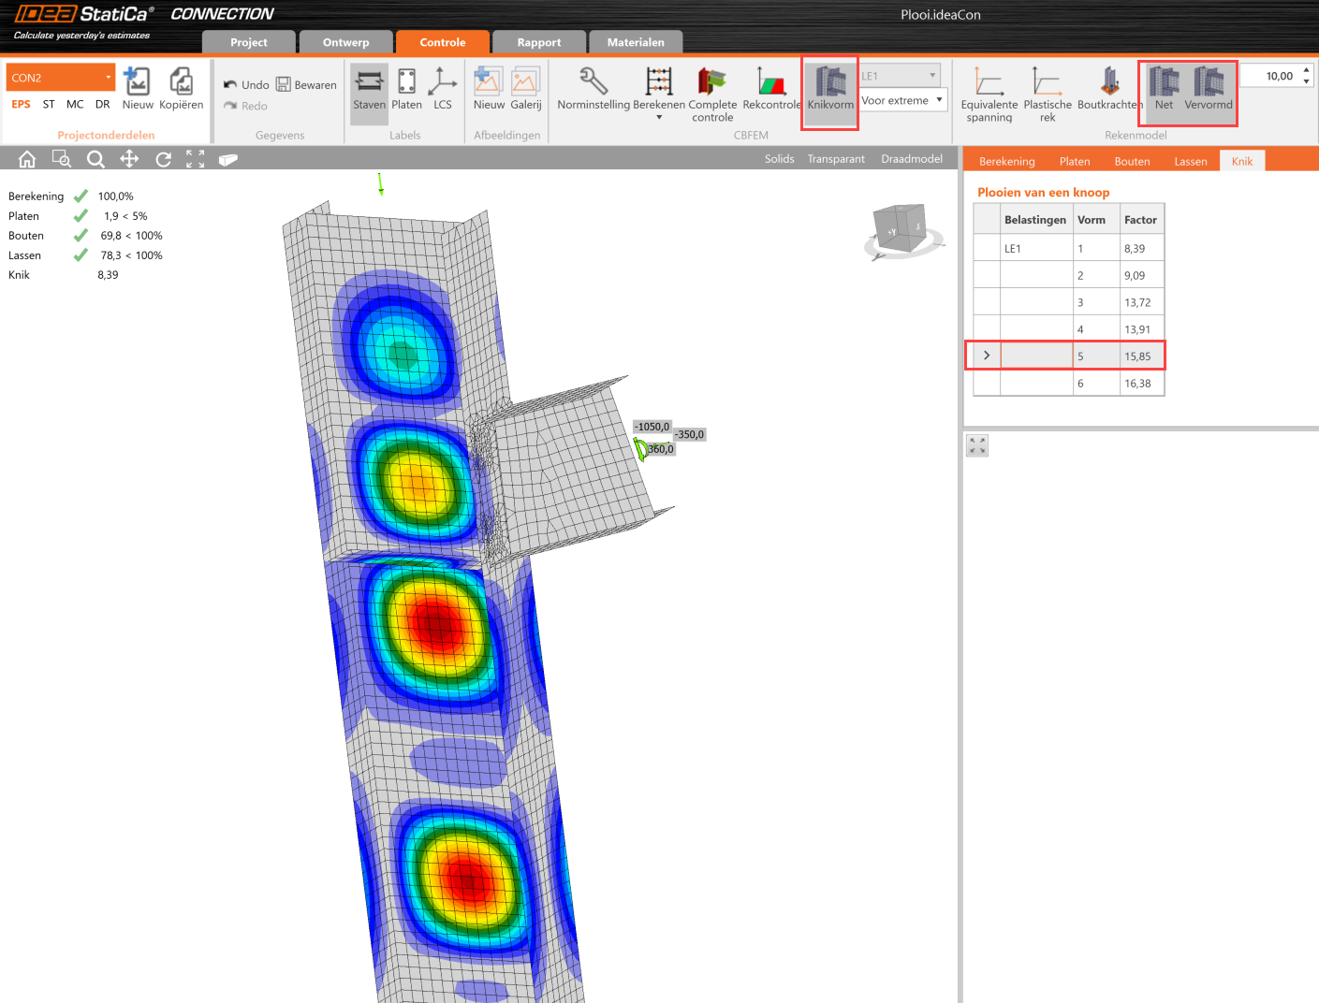The height and width of the screenshot is (1003, 1319).
Task: Click the home view icon
Action: 27,159
